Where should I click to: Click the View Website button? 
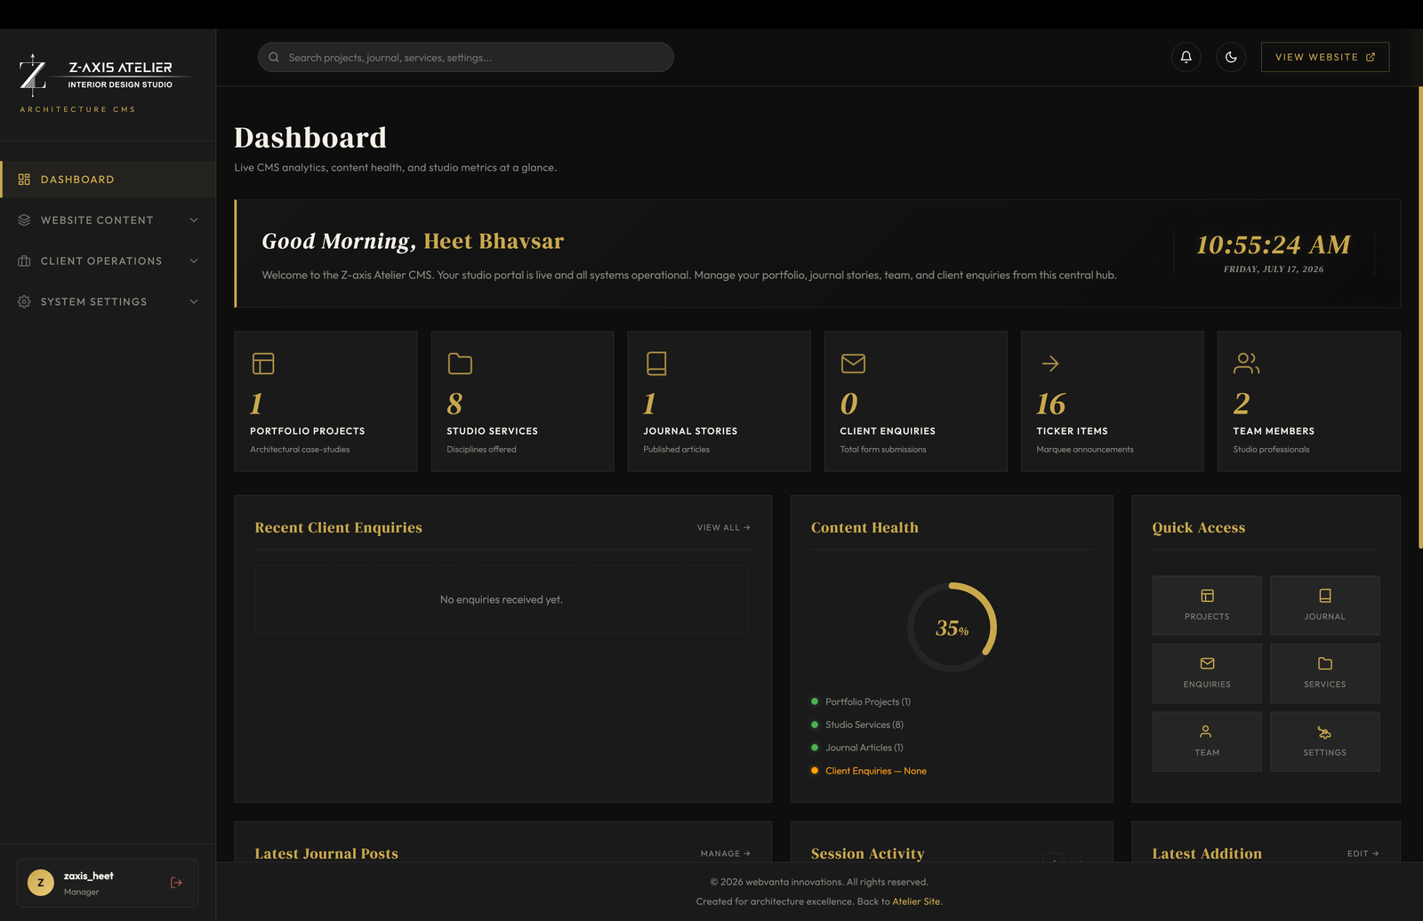(1325, 57)
